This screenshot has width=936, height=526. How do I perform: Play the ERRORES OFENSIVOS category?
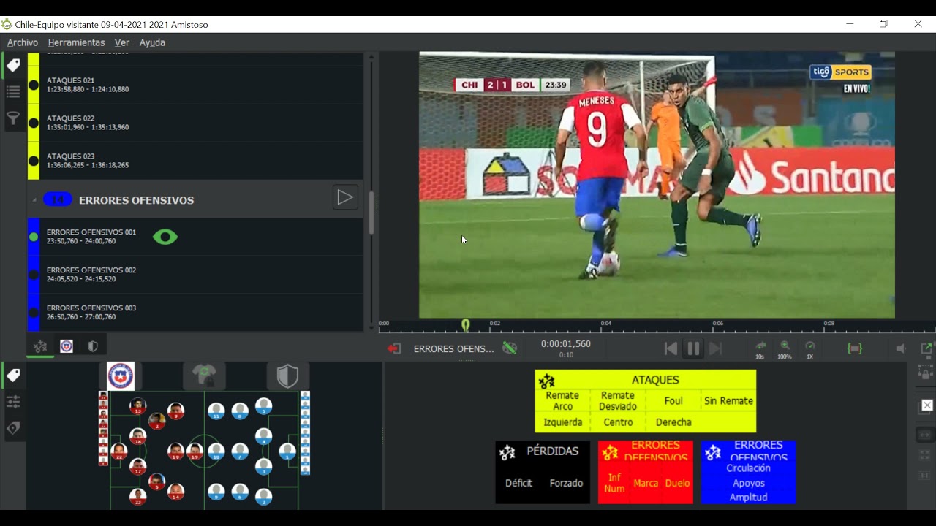[345, 197]
